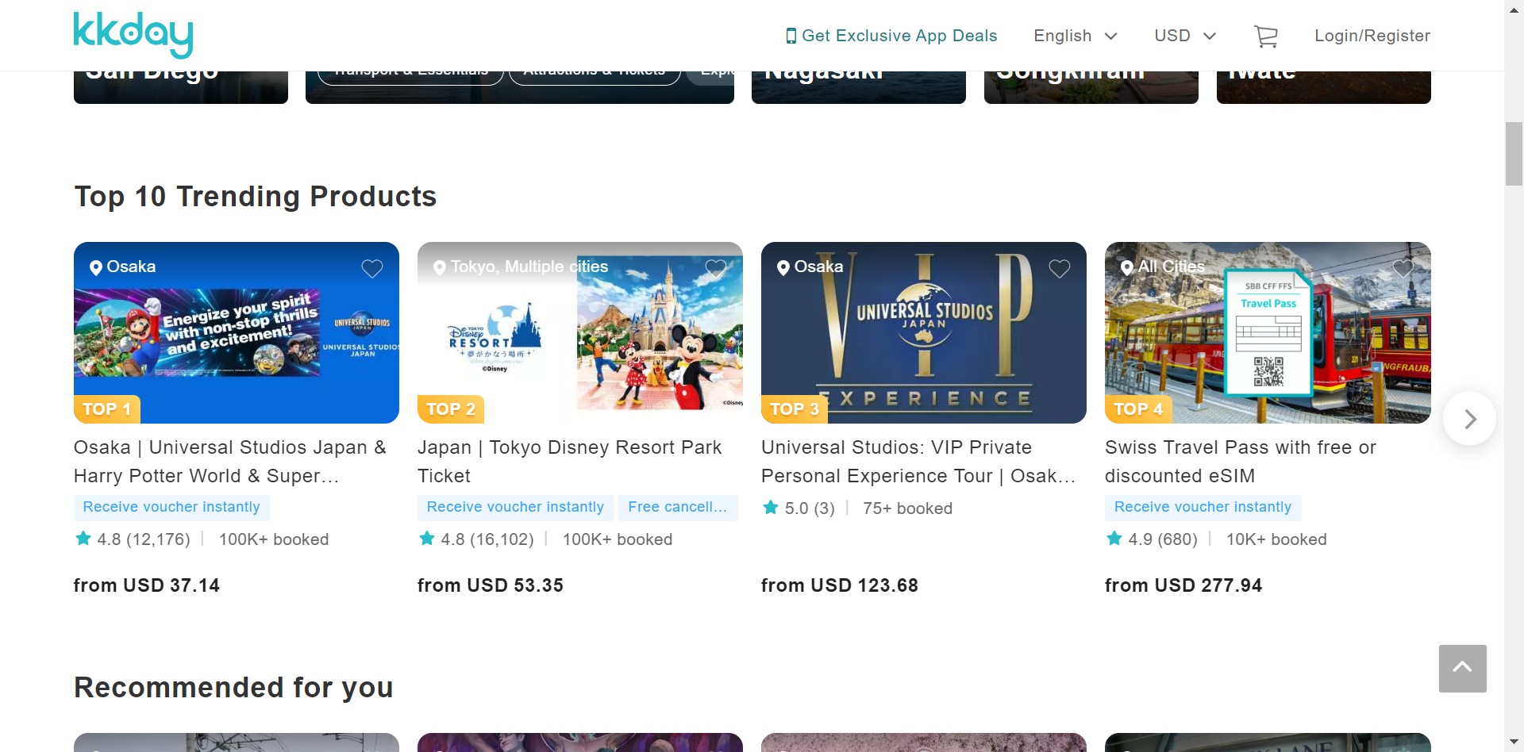This screenshot has width=1524, height=752.
Task: Click the back-to-top arrow button
Action: tap(1462, 668)
